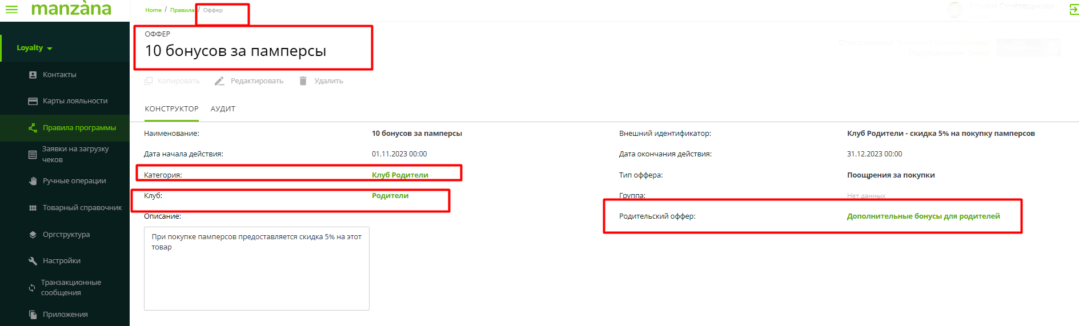Switch to the АУДИТ tab

(223, 109)
